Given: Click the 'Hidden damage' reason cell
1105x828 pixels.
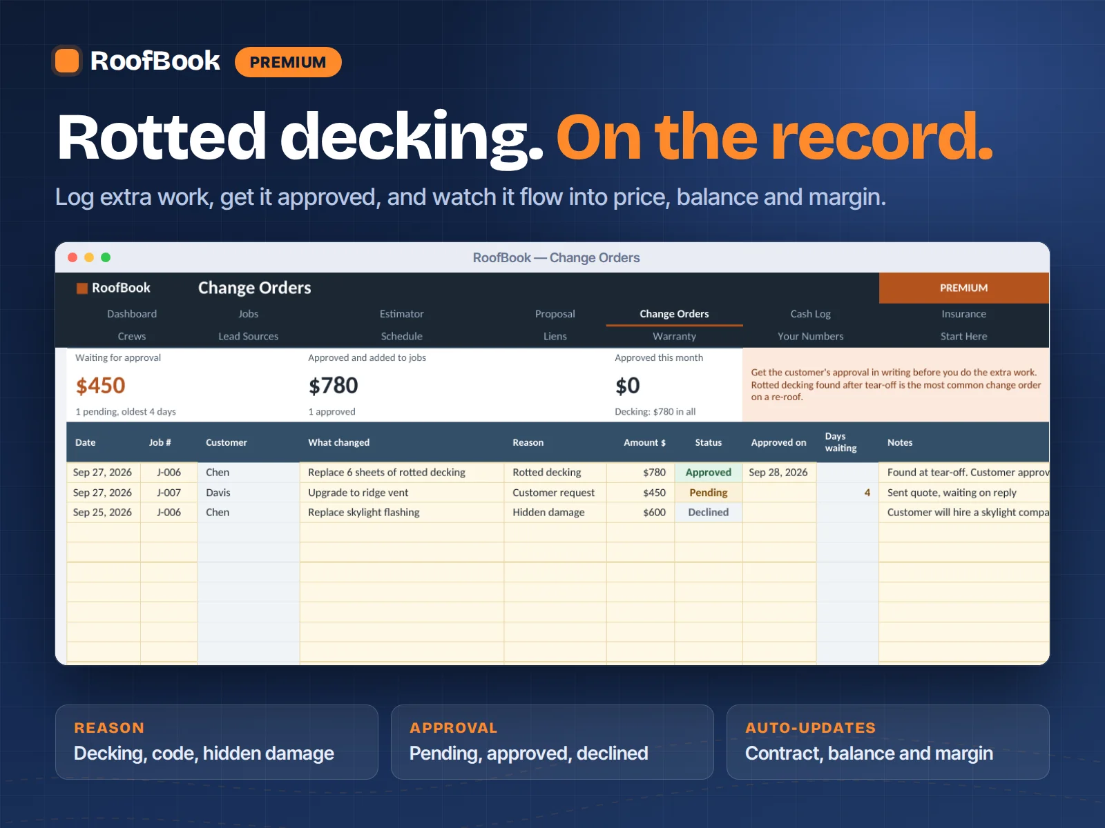Looking at the screenshot, I should [x=555, y=512].
